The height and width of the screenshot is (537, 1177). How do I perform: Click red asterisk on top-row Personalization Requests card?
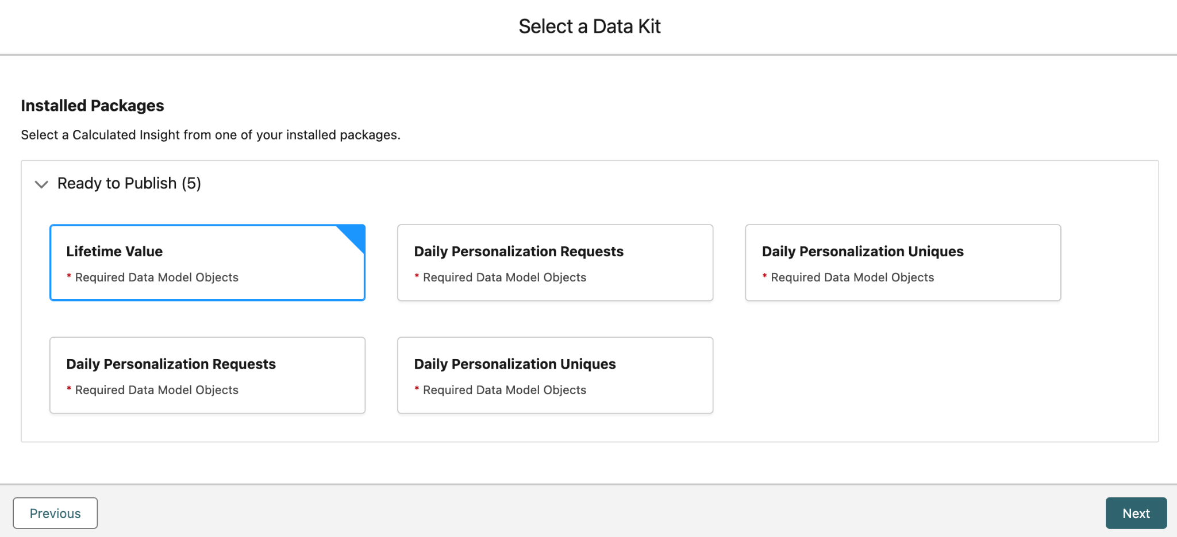417,276
